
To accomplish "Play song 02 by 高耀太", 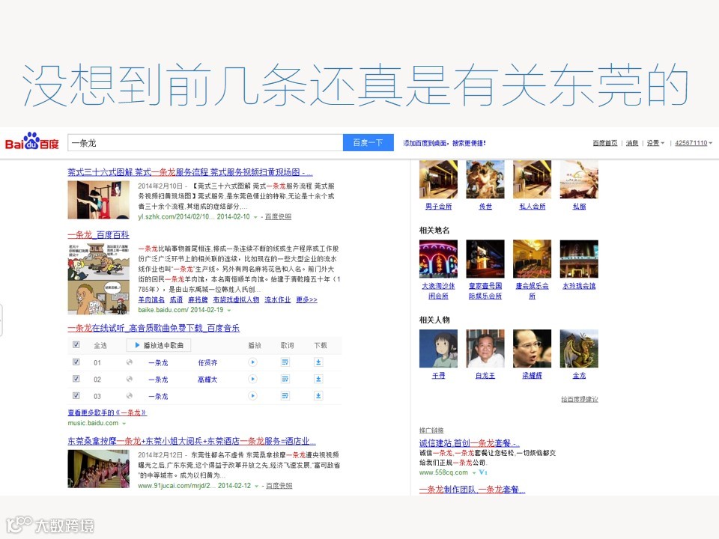I will pyautogui.click(x=252, y=379).
